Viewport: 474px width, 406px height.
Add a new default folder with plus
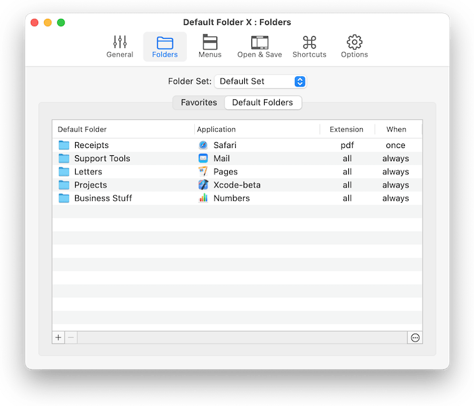point(59,338)
